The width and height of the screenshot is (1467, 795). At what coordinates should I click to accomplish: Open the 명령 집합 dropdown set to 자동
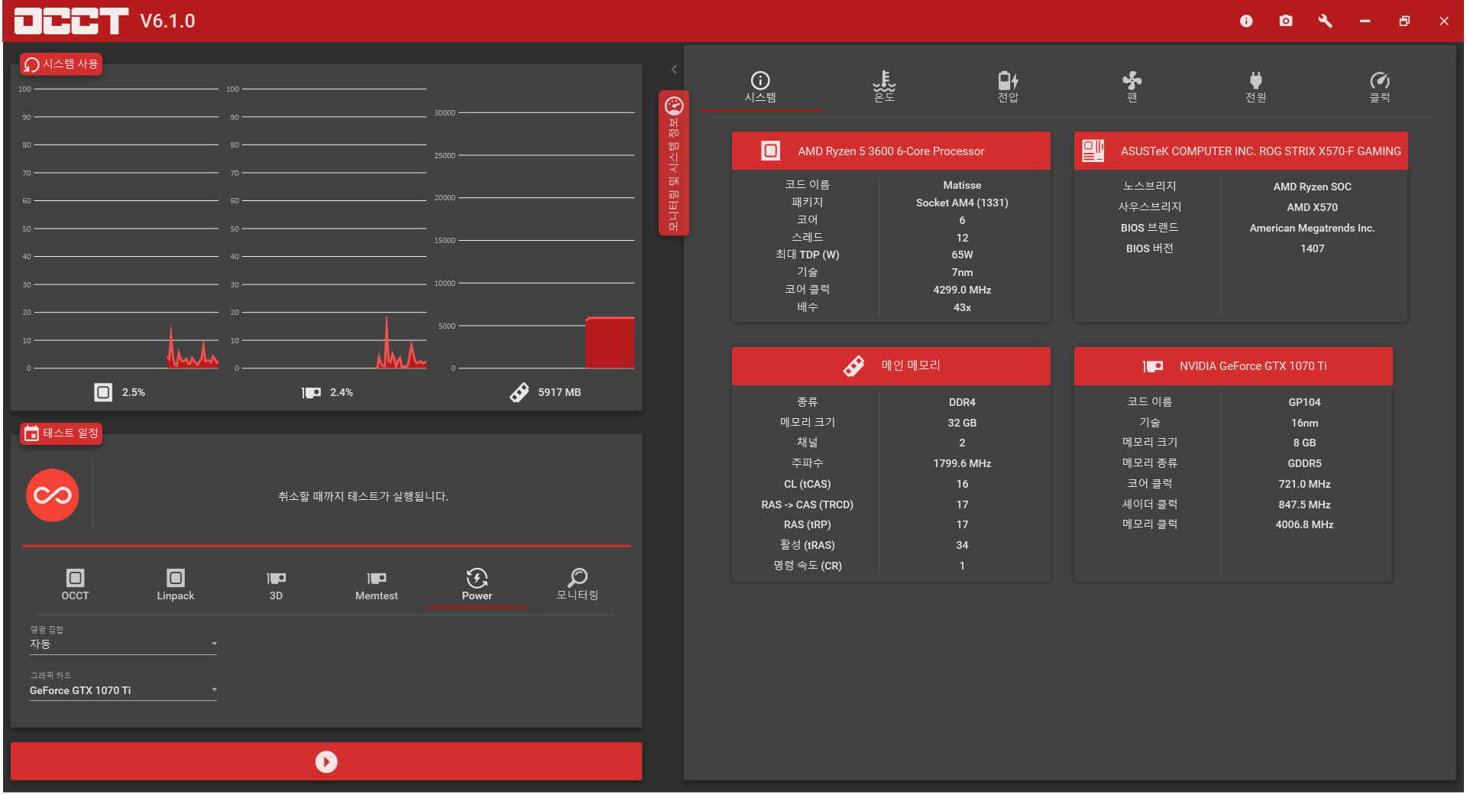pyautogui.click(x=123, y=644)
